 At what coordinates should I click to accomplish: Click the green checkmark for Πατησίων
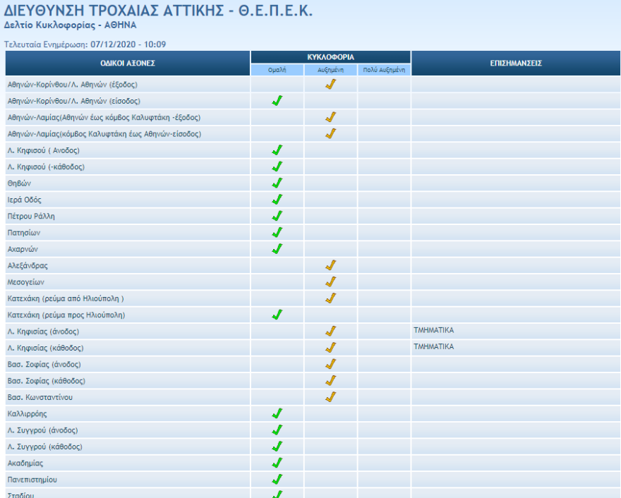[x=277, y=232]
